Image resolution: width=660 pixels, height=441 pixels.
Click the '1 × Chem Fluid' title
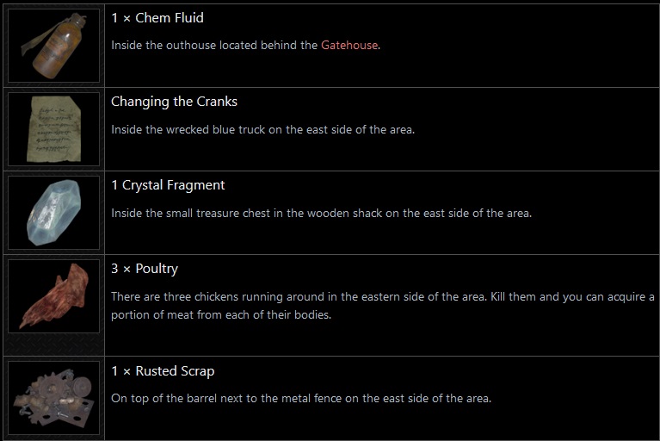[157, 18]
